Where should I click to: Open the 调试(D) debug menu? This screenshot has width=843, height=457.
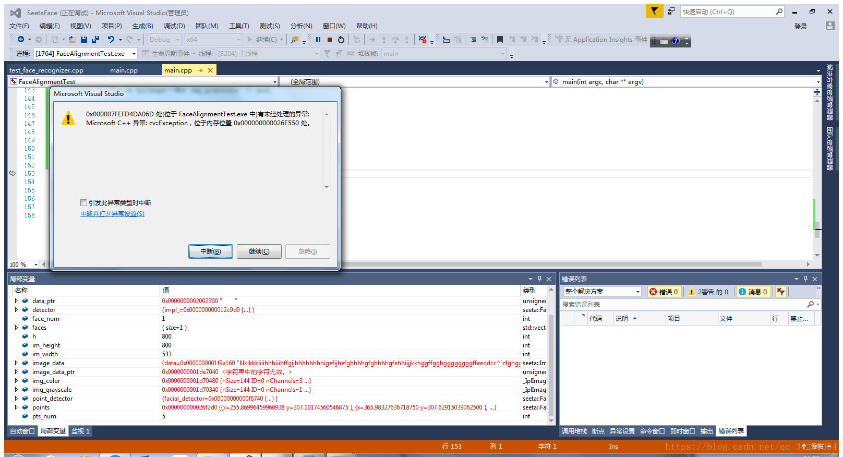[x=174, y=26]
